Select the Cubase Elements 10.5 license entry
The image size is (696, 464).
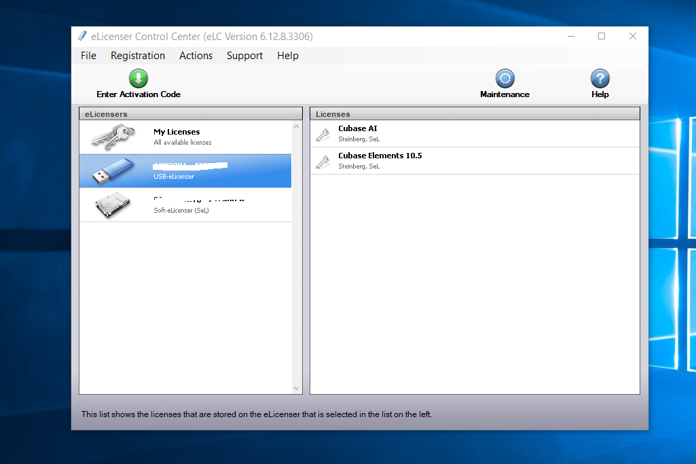point(475,161)
